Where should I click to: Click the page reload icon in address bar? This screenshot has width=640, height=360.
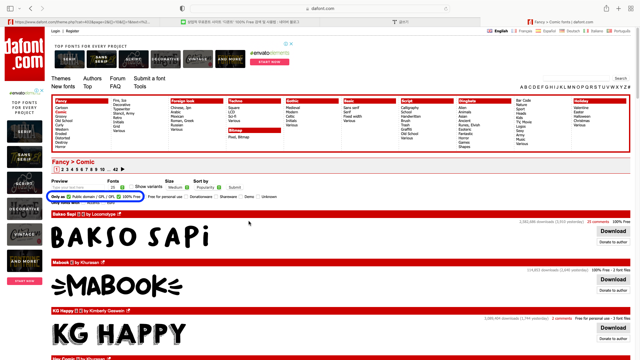tap(446, 9)
